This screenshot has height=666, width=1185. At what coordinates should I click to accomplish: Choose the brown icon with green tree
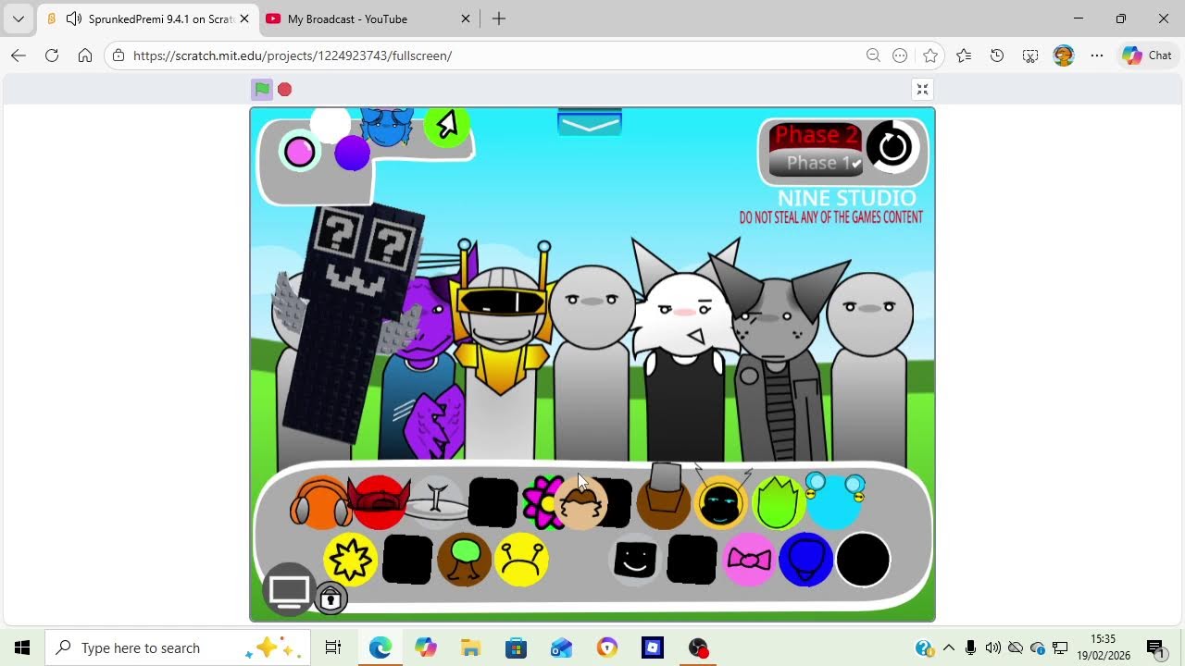pyautogui.click(x=464, y=560)
